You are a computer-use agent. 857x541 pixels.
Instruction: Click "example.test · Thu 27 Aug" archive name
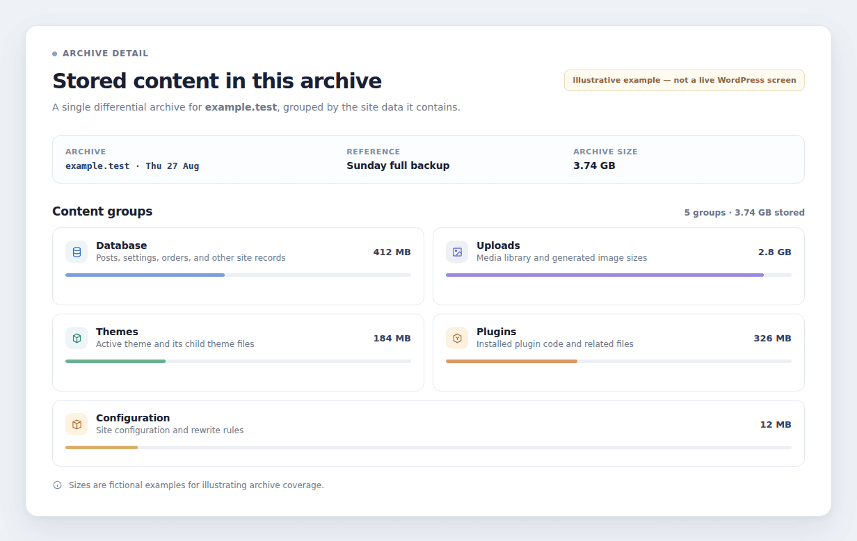(132, 165)
